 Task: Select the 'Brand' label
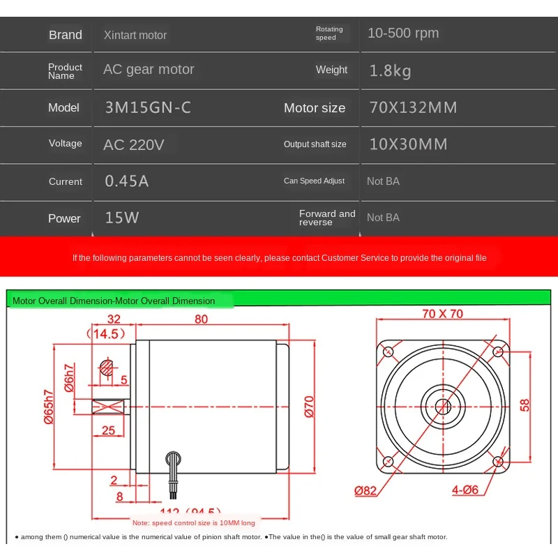click(66, 35)
